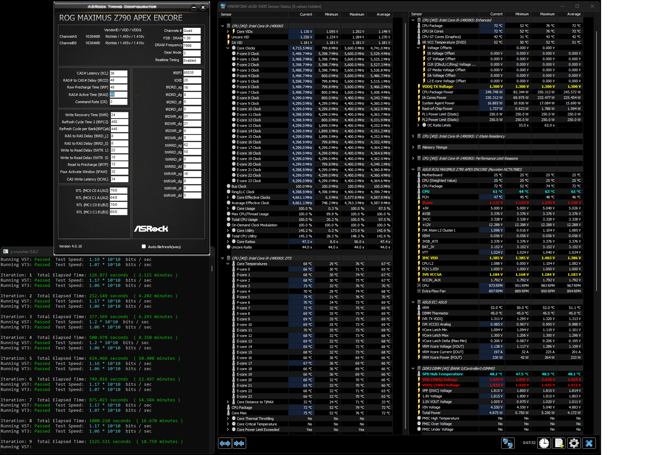Screen dimensions: 672x455
Task: Collapse the ASUS EC: ASUS group
Action: (413, 302)
